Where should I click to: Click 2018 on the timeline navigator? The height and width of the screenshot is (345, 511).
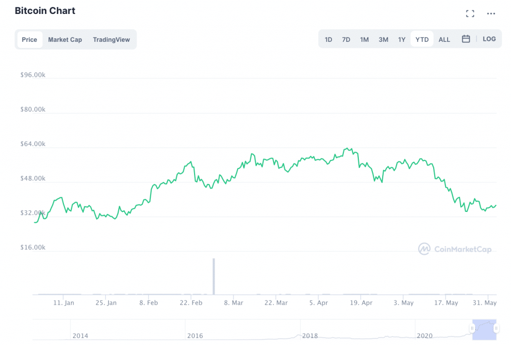[x=310, y=336]
